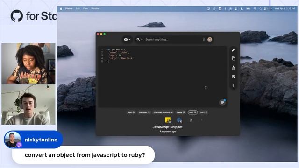The width and height of the screenshot is (299, 168).
Task: Click nickytonline's profile picture
Action: (13, 140)
